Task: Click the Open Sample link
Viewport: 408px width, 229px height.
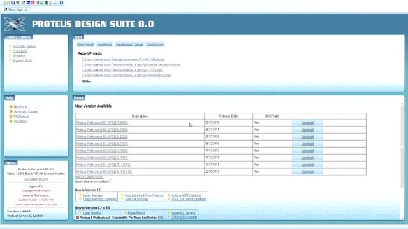Action: pyautogui.click(x=155, y=45)
